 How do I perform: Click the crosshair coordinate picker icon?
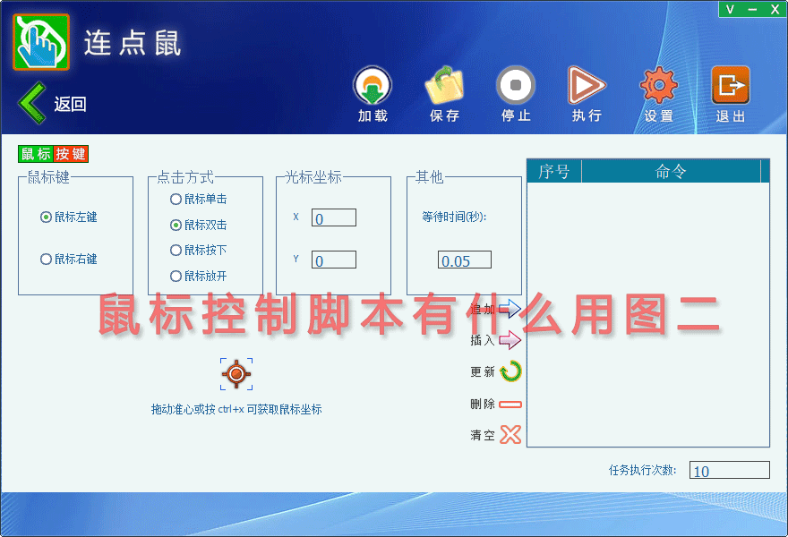(236, 374)
